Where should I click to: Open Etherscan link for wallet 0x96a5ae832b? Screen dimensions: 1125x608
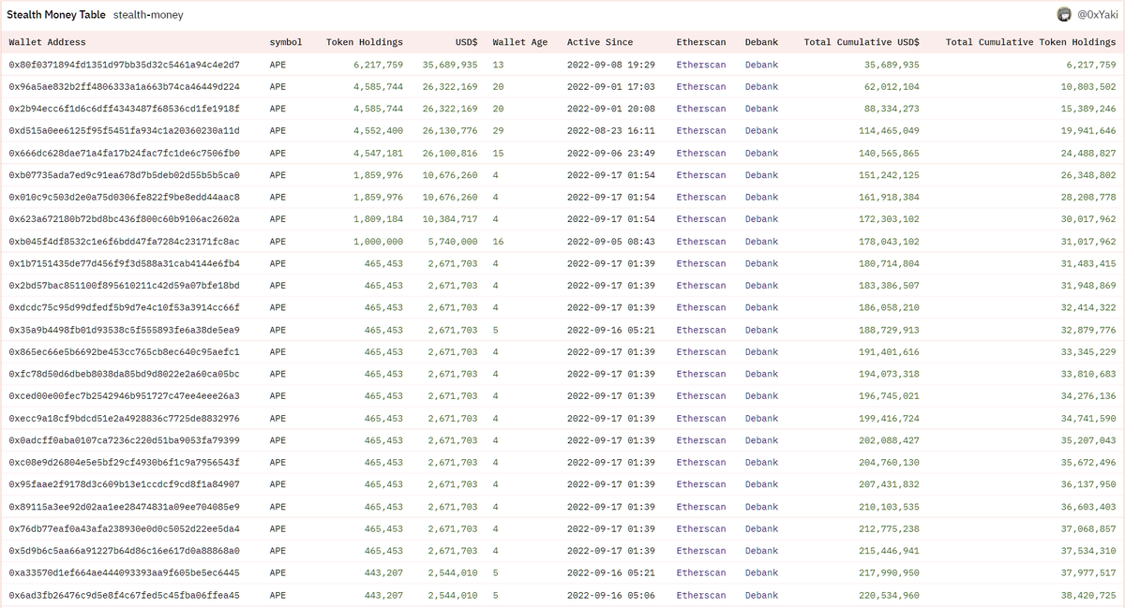pos(701,86)
